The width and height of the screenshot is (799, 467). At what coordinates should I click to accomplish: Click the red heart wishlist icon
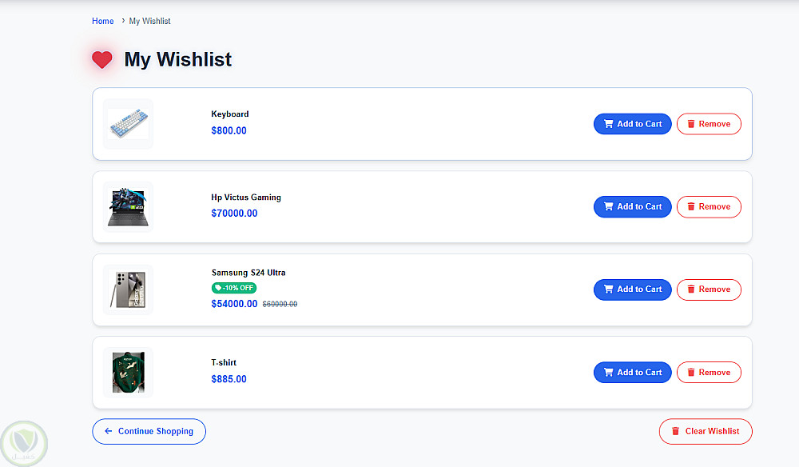(x=101, y=60)
